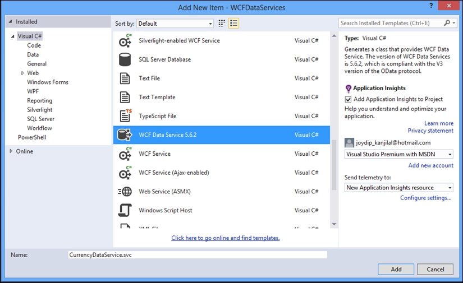Select the SQL Server Database template name

165,59
